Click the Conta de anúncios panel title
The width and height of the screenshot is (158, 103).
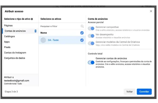[x=98, y=19]
